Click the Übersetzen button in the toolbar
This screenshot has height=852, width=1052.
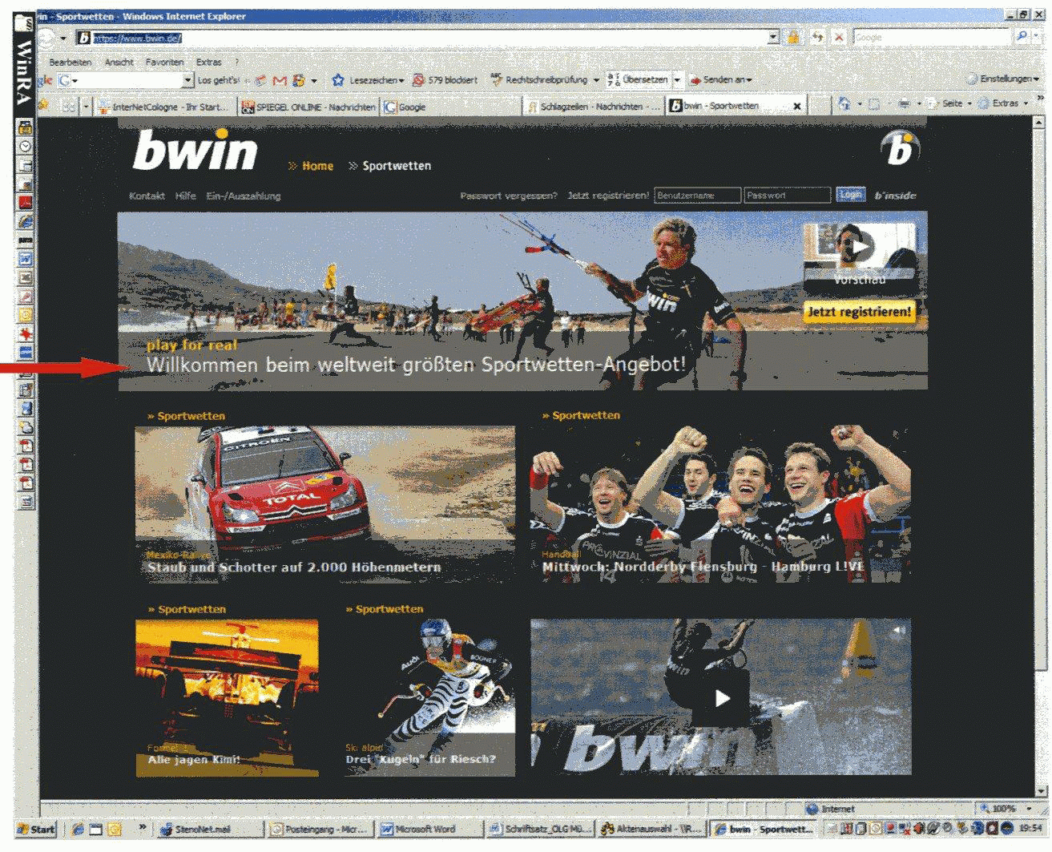click(638, 80)
